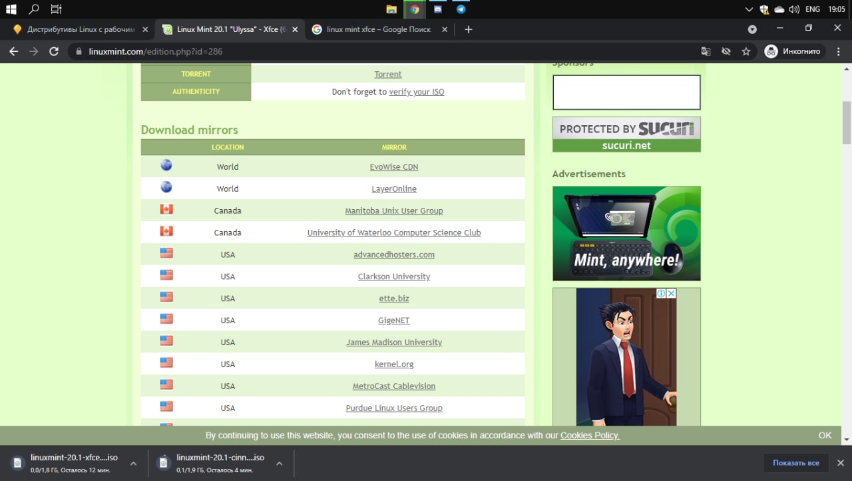Open GigeNET mirror link

[394, 320]
